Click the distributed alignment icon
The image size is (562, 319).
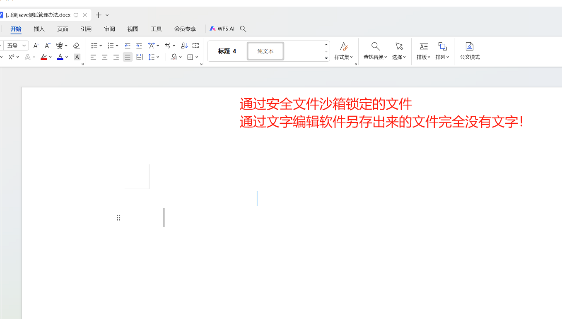click(x=139, y=57)
